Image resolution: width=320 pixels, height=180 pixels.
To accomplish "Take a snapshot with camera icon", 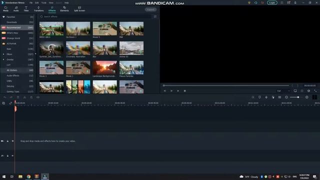I will click(302, 91).
